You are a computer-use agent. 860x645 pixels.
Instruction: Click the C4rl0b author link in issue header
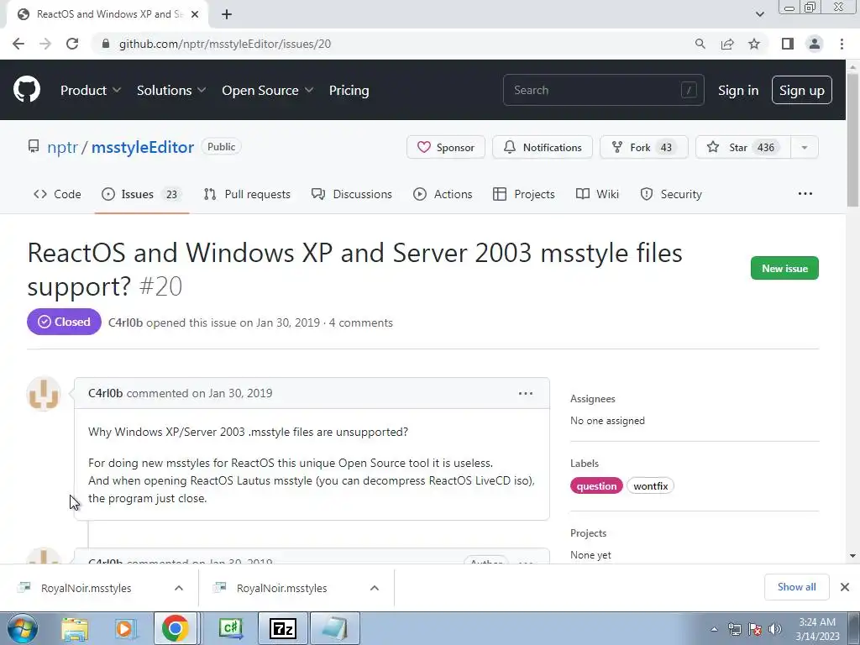click(x=126, y=322)
